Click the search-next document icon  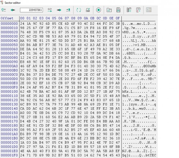tap(138, 10)
